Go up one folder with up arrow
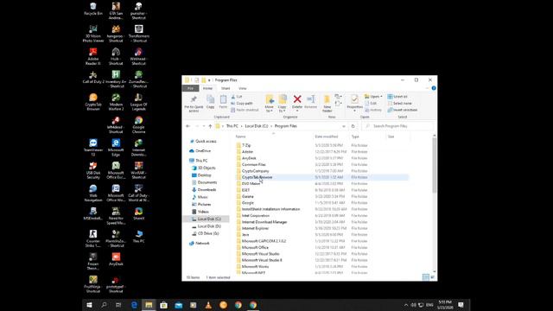Image resolution: width=553 pixels, height=311 pixels. click(x=210, y=126)
